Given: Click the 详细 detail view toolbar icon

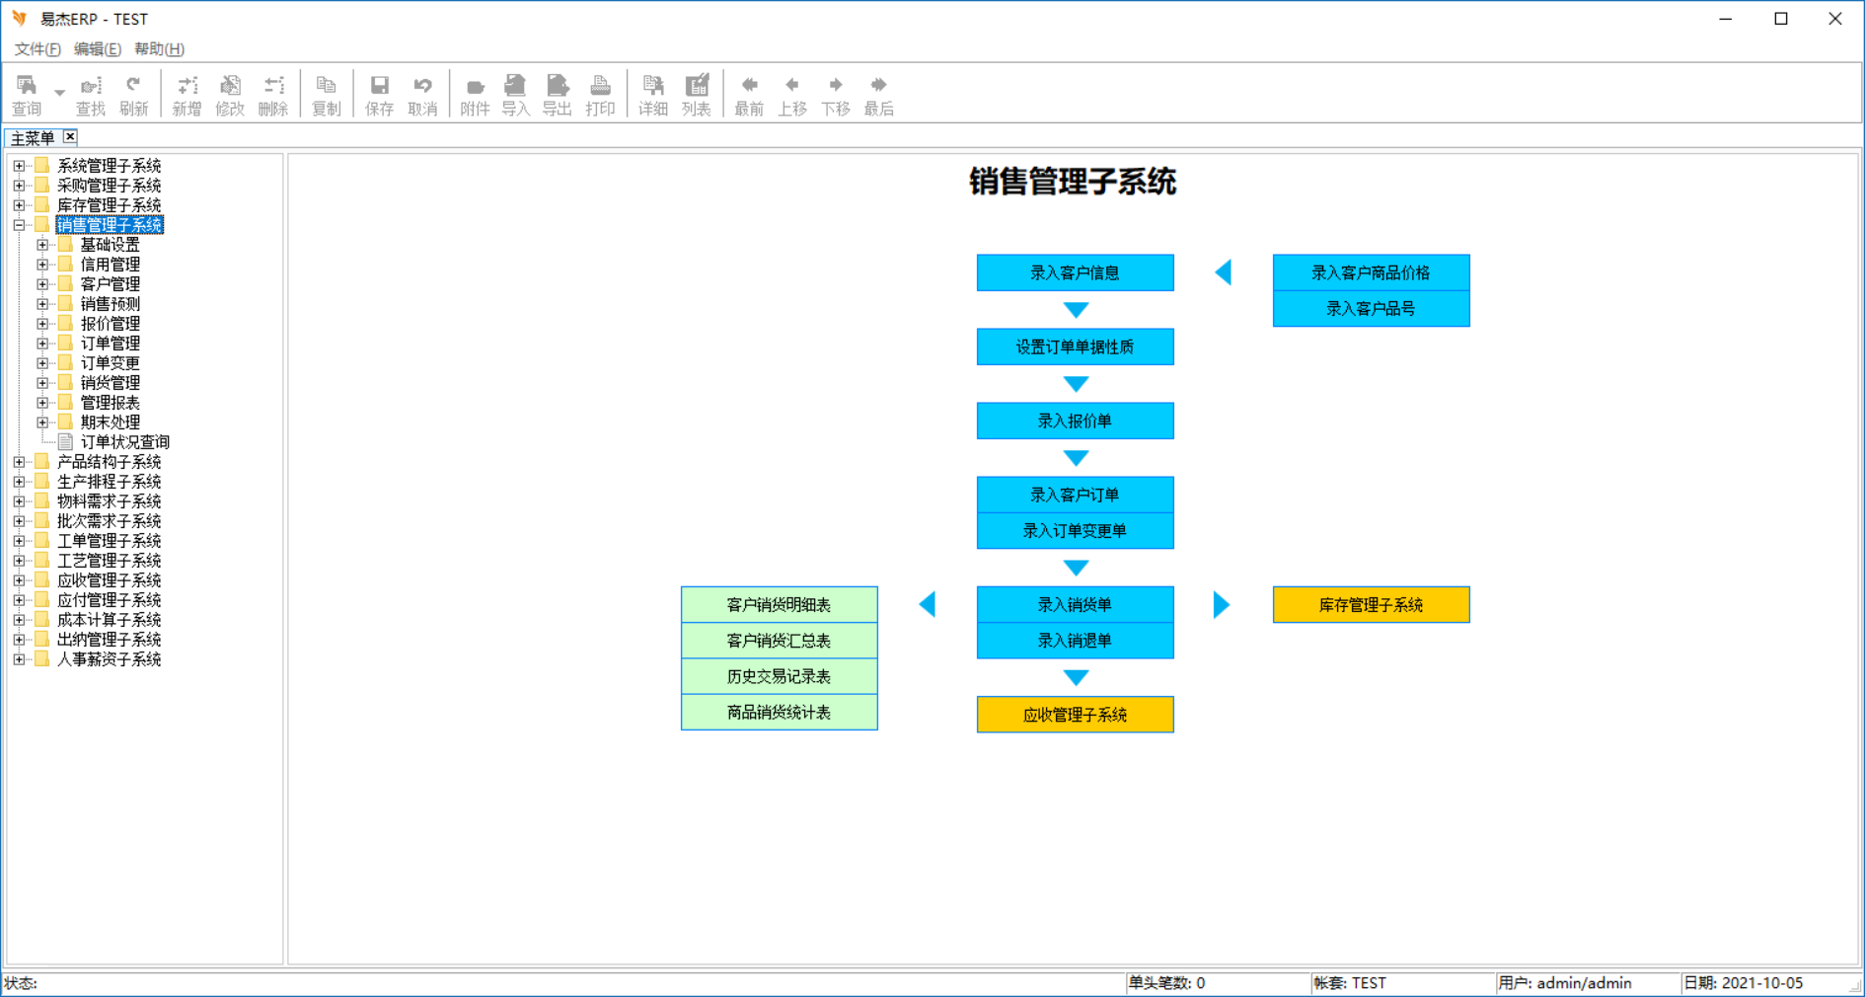Looking at the screenshot, I should [x=652, y=95].
